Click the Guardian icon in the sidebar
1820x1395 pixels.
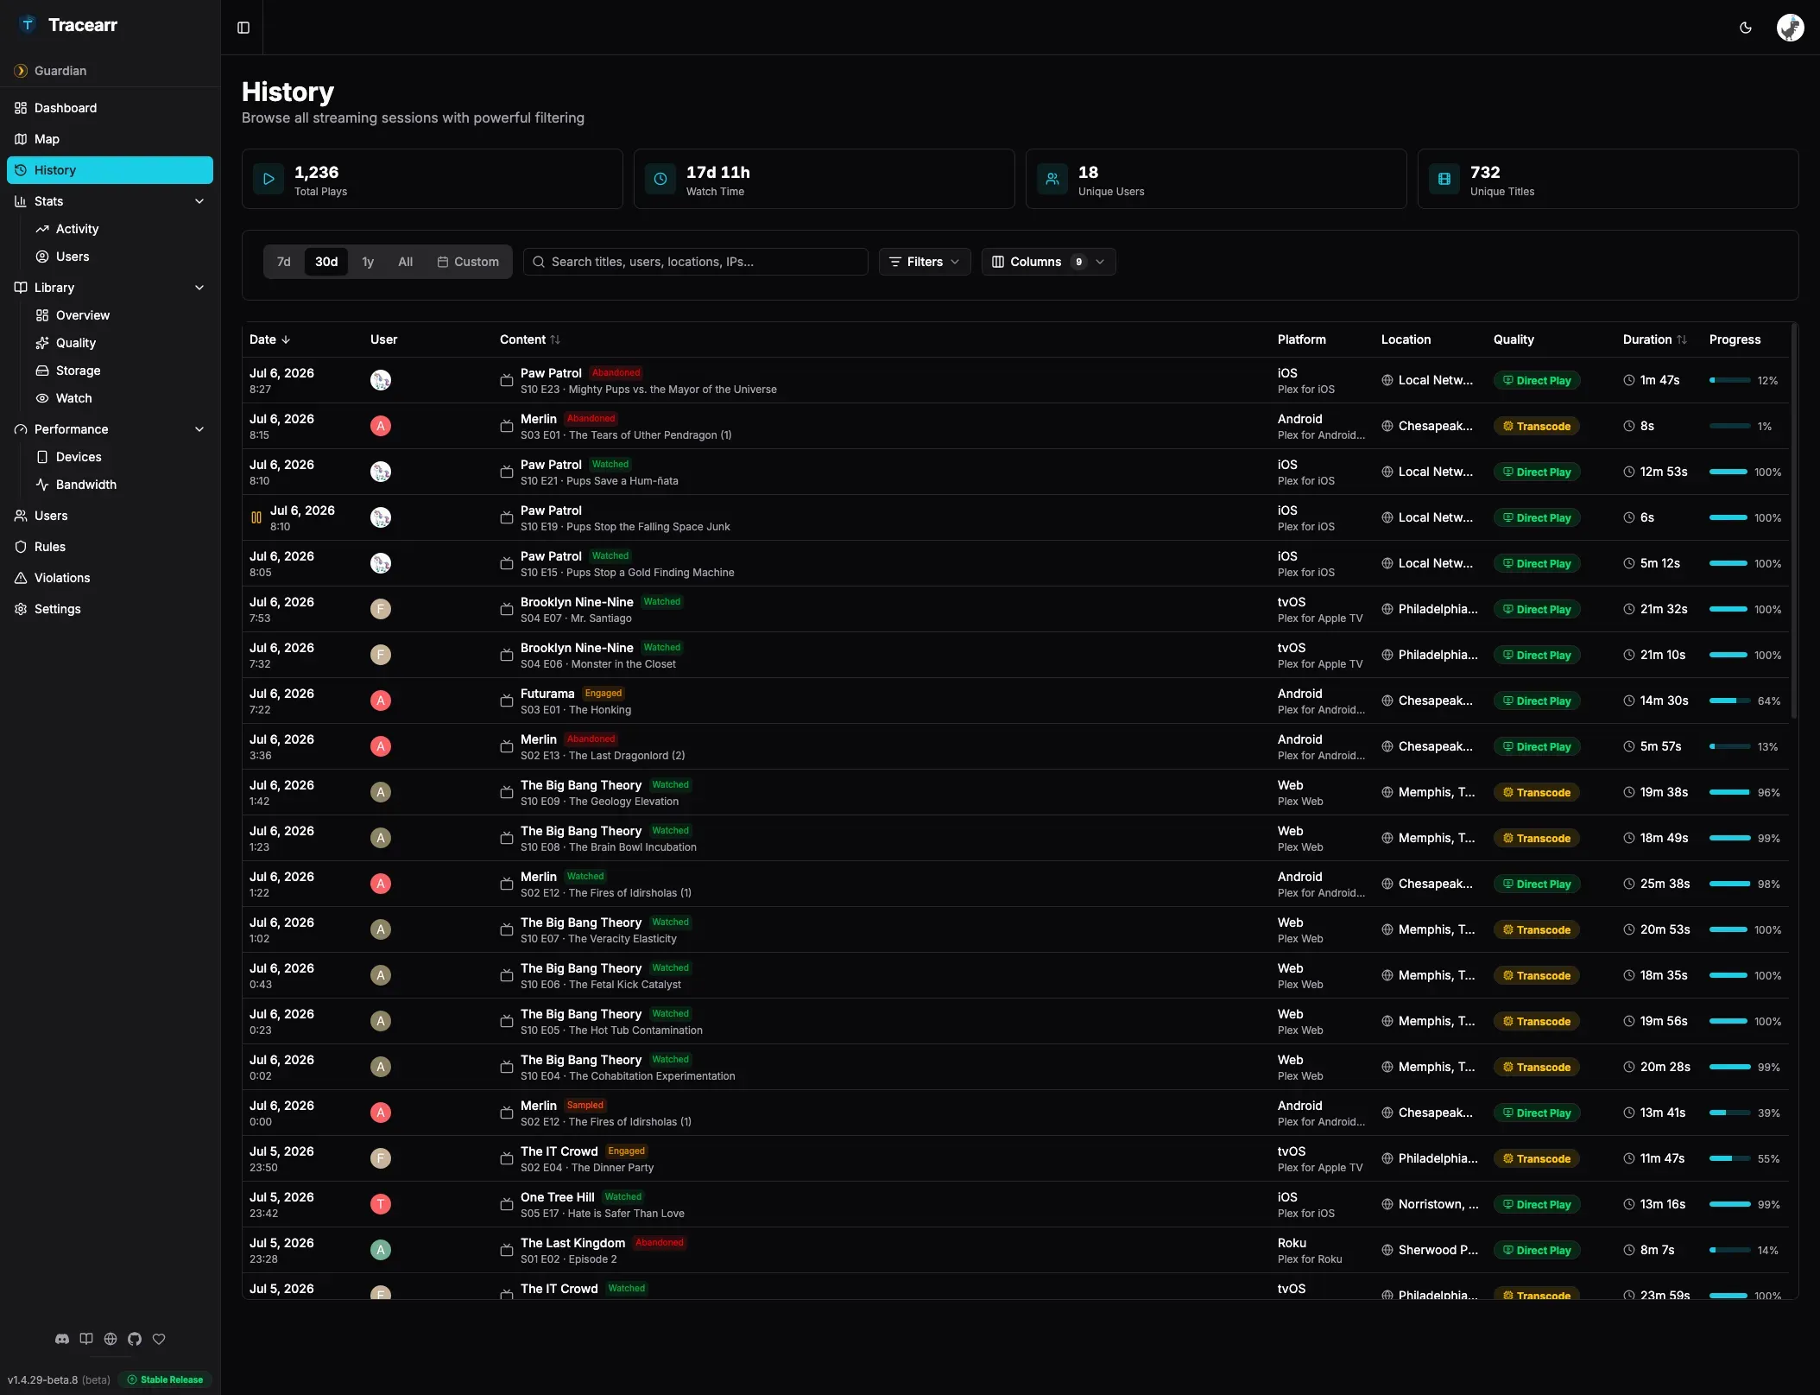[21, 71]
